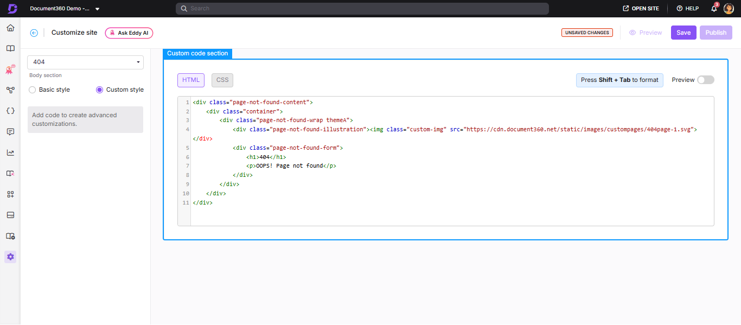This screenshot has height=325, width=741.
Task: Click code line with 'page-not-found-form'
Action: pos(288,148)
